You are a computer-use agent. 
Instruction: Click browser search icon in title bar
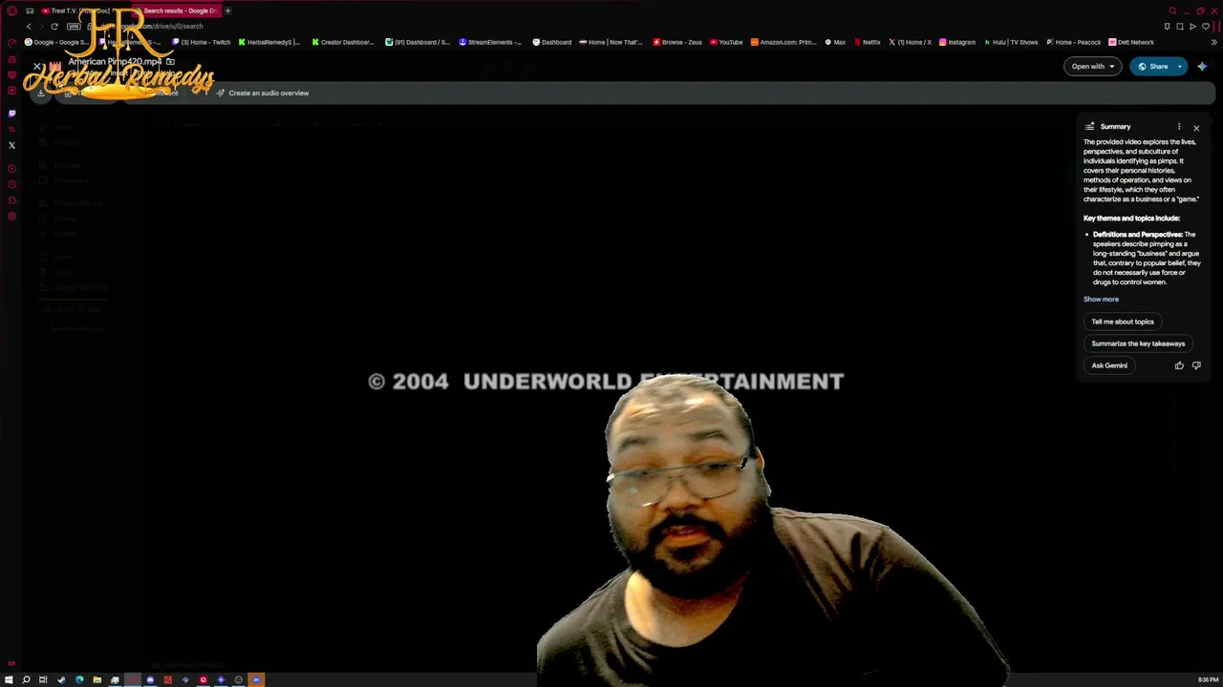1172,10
